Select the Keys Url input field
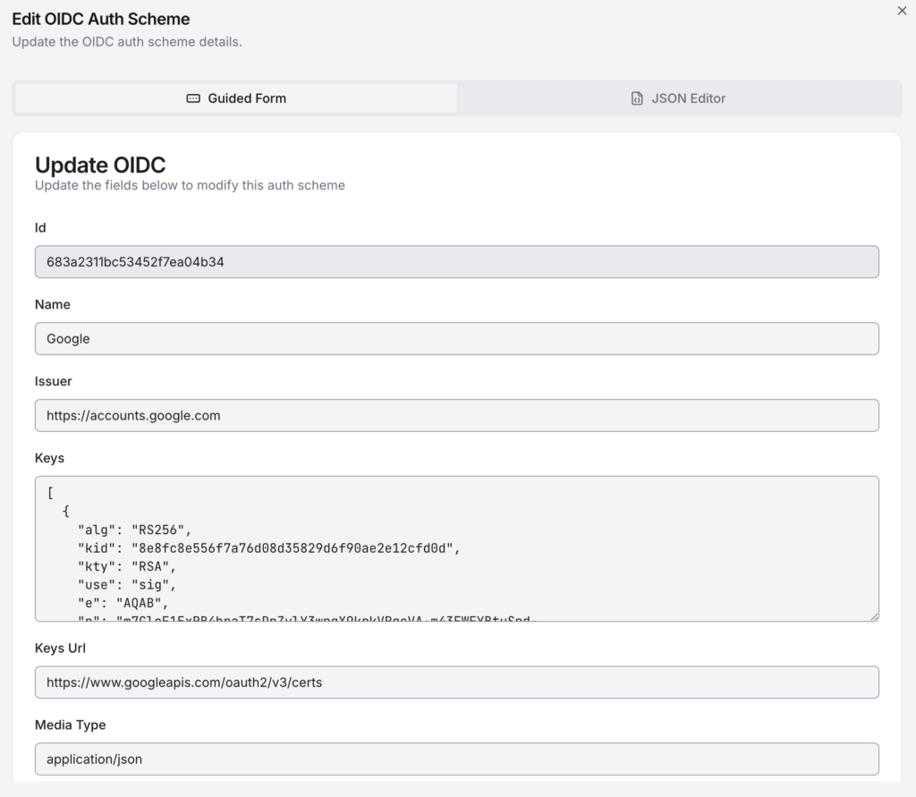This screenshot has width=916, height=797. click(456, 683)
